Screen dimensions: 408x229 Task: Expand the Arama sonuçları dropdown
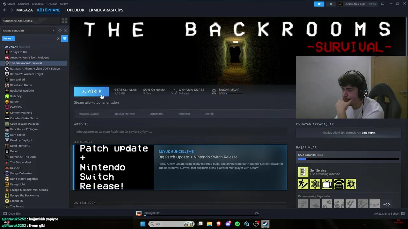tap(29, 31)
